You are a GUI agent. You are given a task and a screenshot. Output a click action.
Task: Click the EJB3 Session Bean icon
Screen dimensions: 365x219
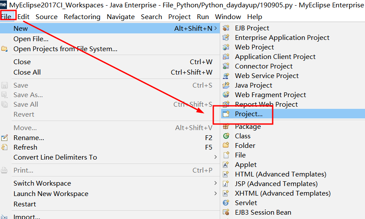click(226, 212)
